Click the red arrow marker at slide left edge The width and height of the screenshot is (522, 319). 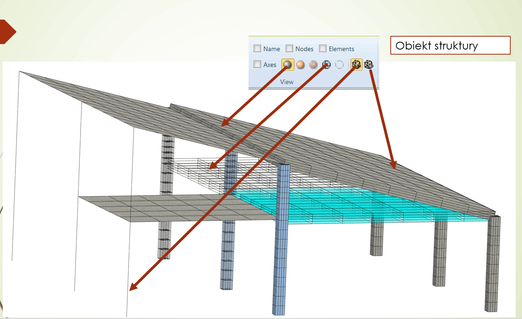pyautogui.click(x=7, y=32)
